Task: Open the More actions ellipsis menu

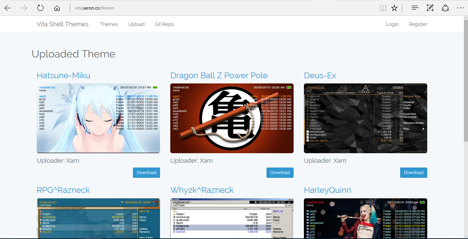Action: pyautogui.click(x=460, y=8)
